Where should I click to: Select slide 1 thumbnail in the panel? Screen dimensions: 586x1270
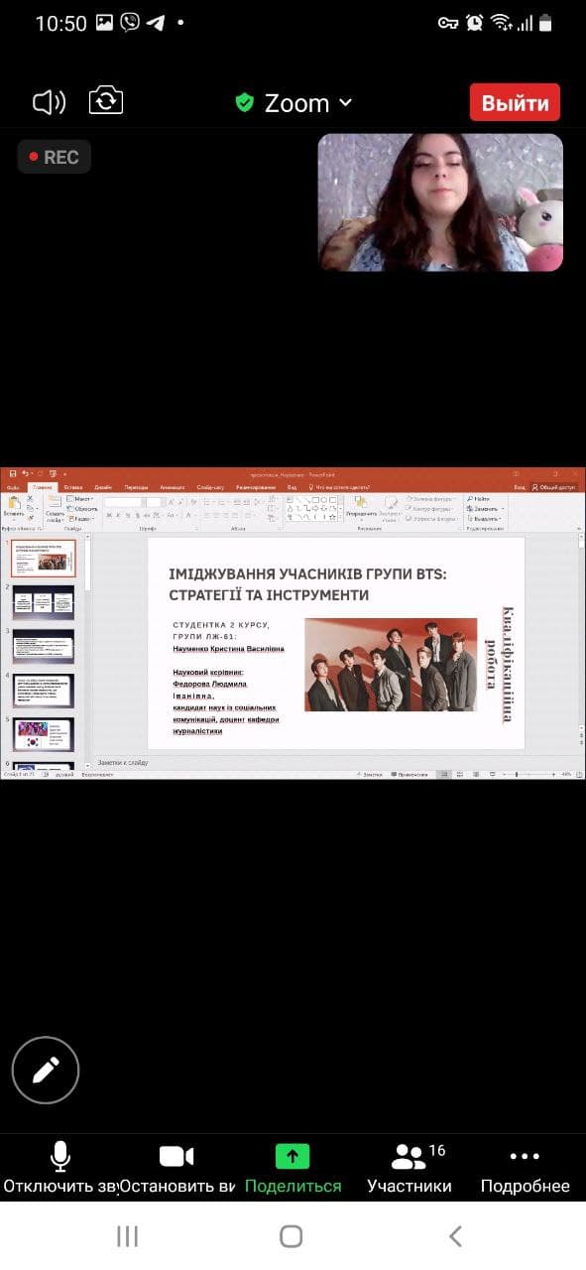44,559
